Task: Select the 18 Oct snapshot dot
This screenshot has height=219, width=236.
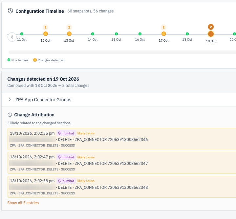Action: point(187,34)
